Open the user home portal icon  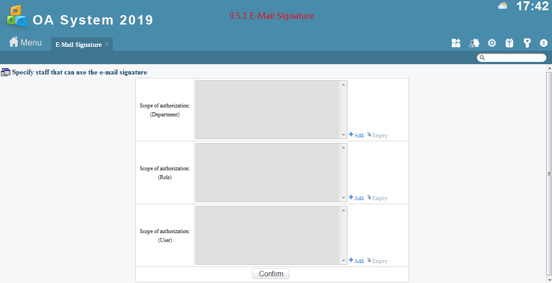(474, 43)
